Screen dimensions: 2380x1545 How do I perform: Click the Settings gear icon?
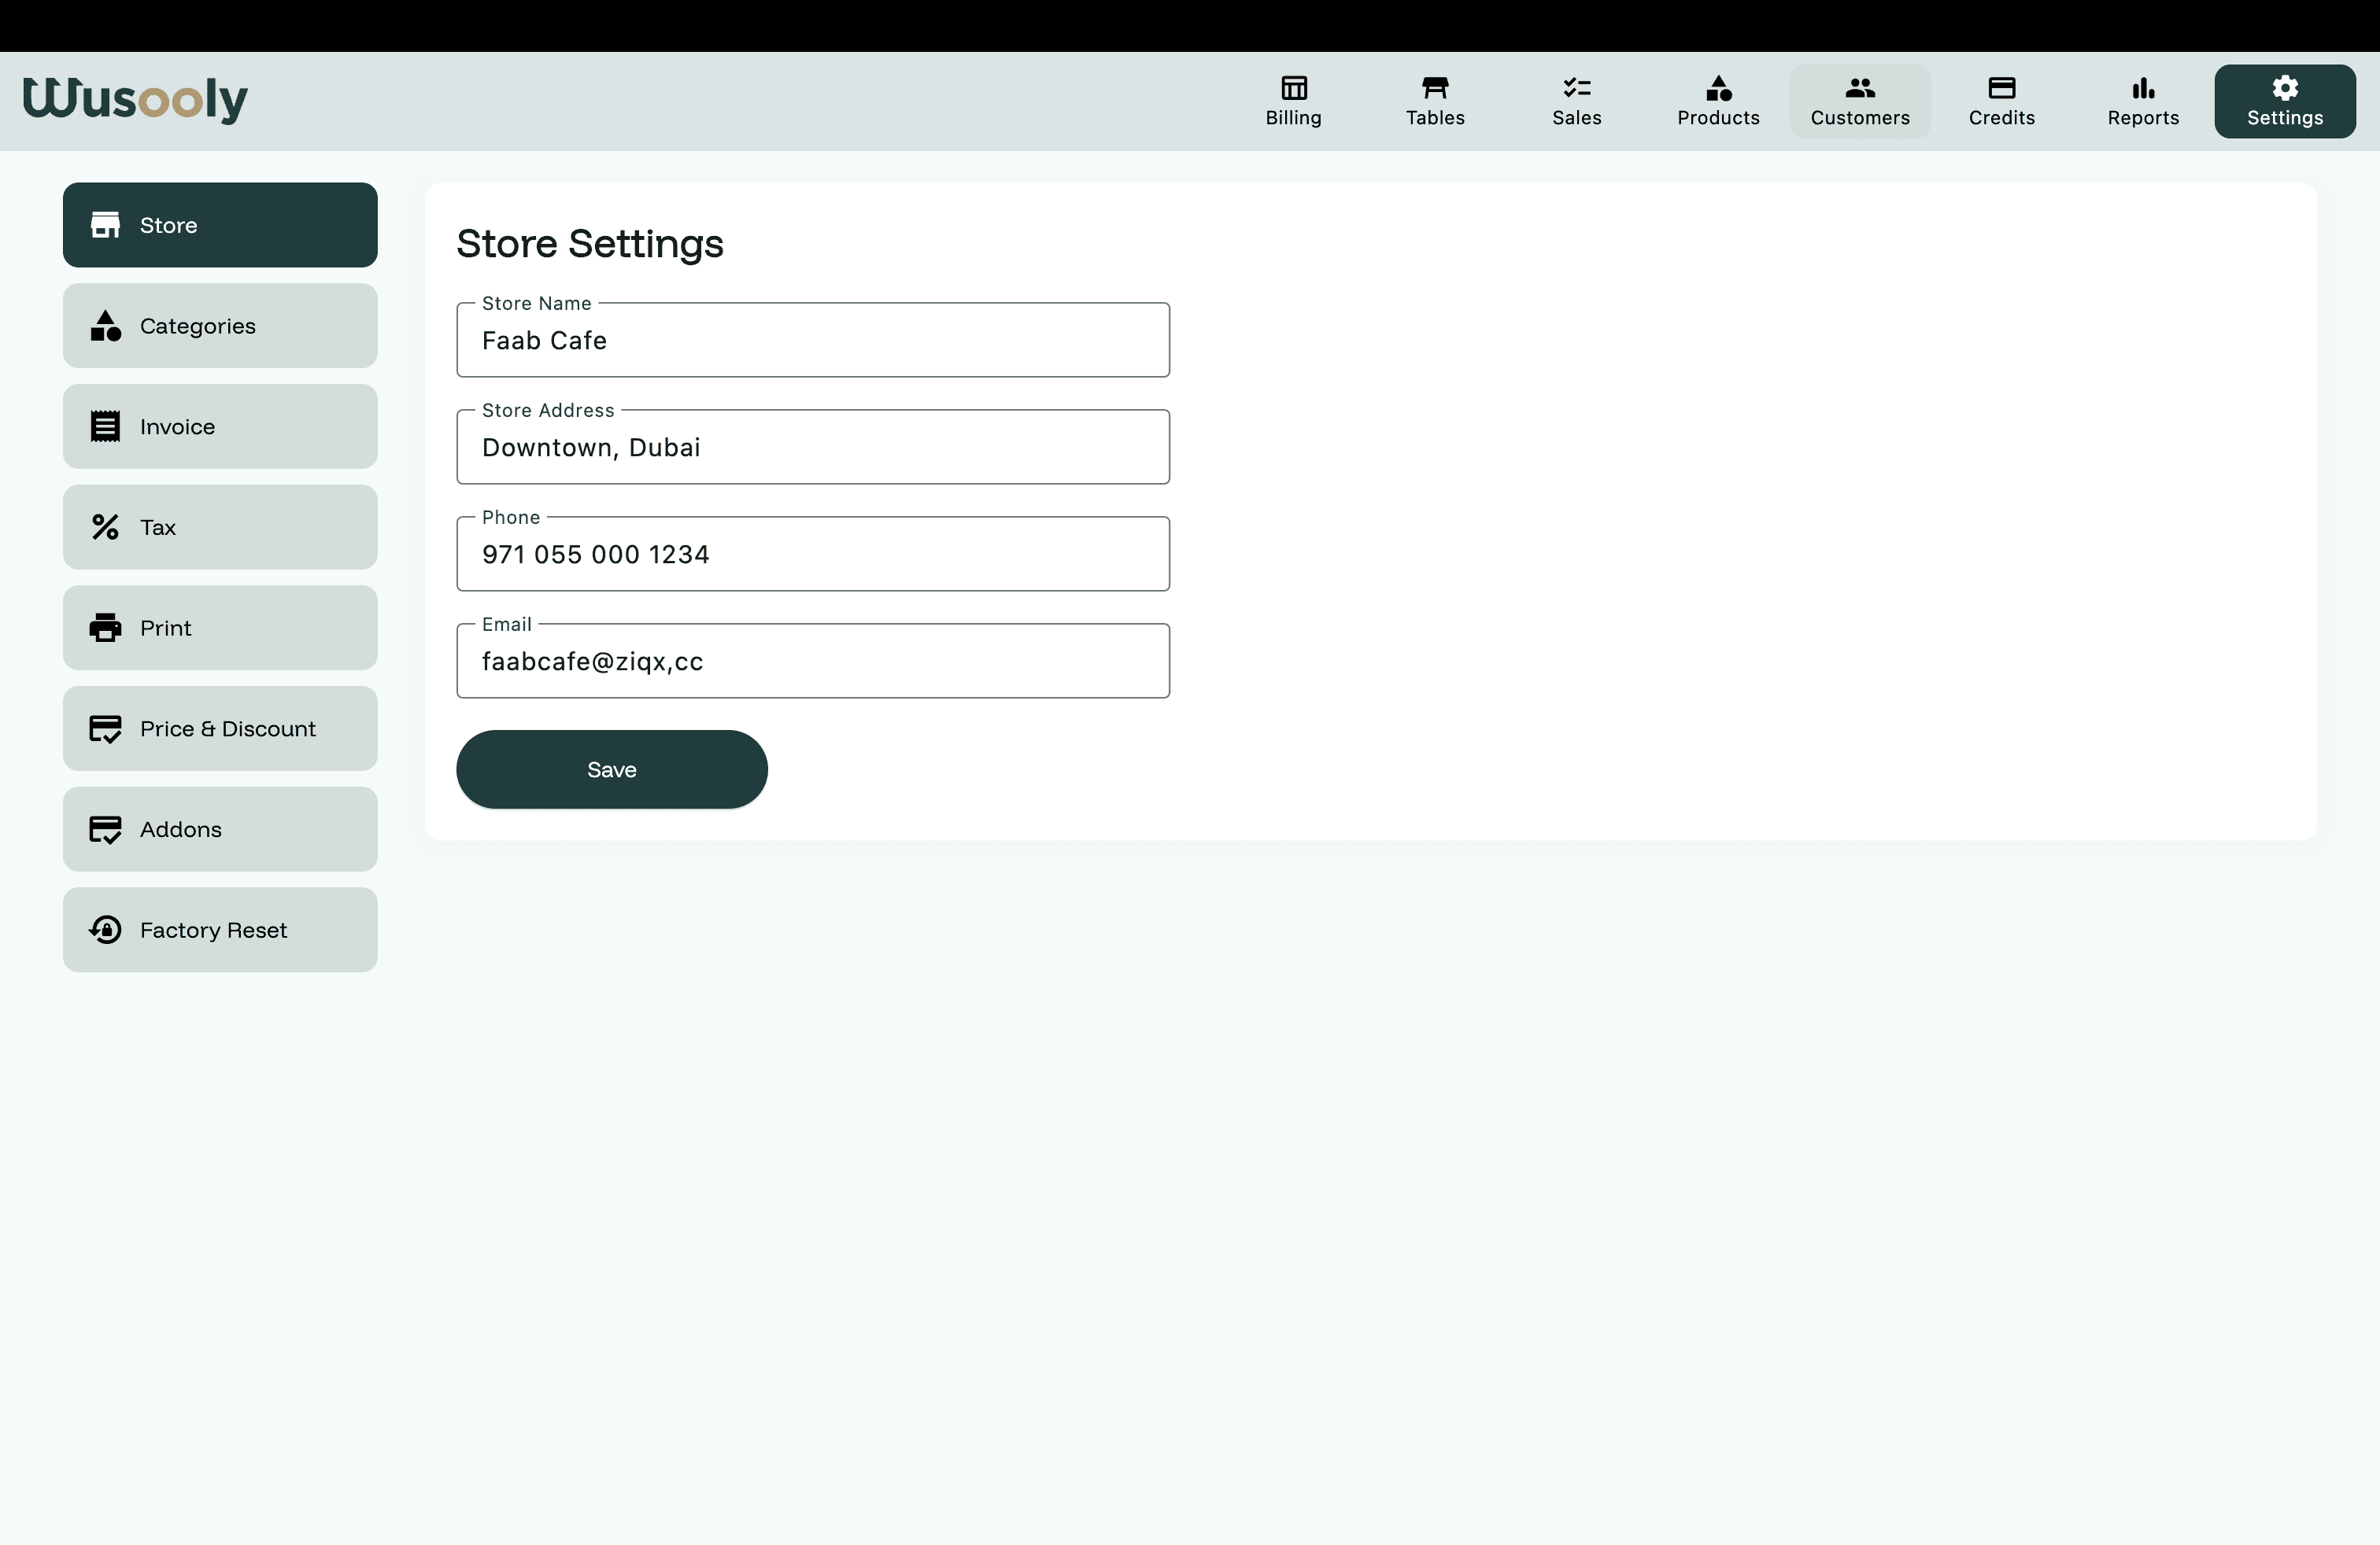point(2284,88)
